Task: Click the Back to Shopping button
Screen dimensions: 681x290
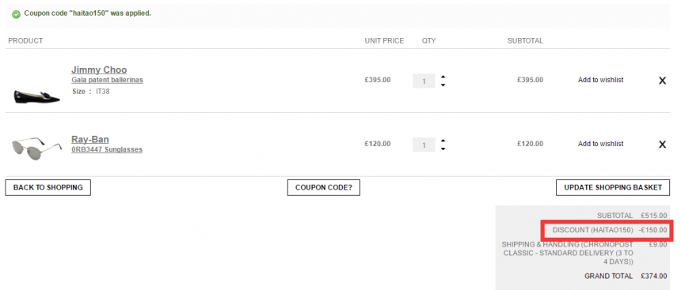Action: click(x=48, y=188)
